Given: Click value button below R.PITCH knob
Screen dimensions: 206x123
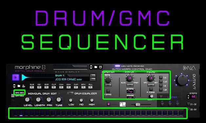Looking at the screenshot, I should point(130,85).
